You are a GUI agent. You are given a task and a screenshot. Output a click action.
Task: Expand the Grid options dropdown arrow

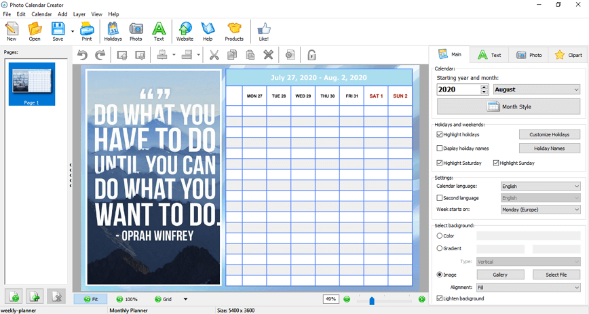[185, 299]
